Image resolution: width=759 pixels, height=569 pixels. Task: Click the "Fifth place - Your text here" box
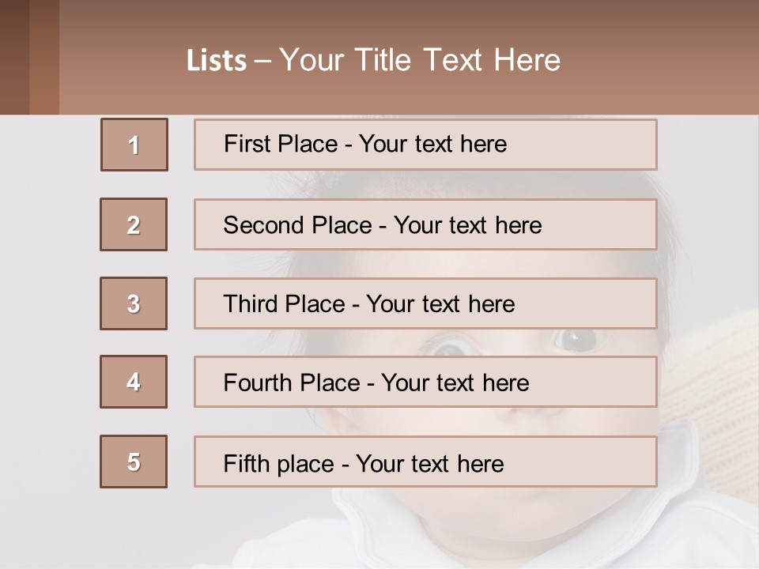coord(425,462)
